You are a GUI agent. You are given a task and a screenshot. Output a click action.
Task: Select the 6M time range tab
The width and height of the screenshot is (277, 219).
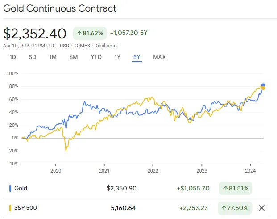click(x=74, y=57)
